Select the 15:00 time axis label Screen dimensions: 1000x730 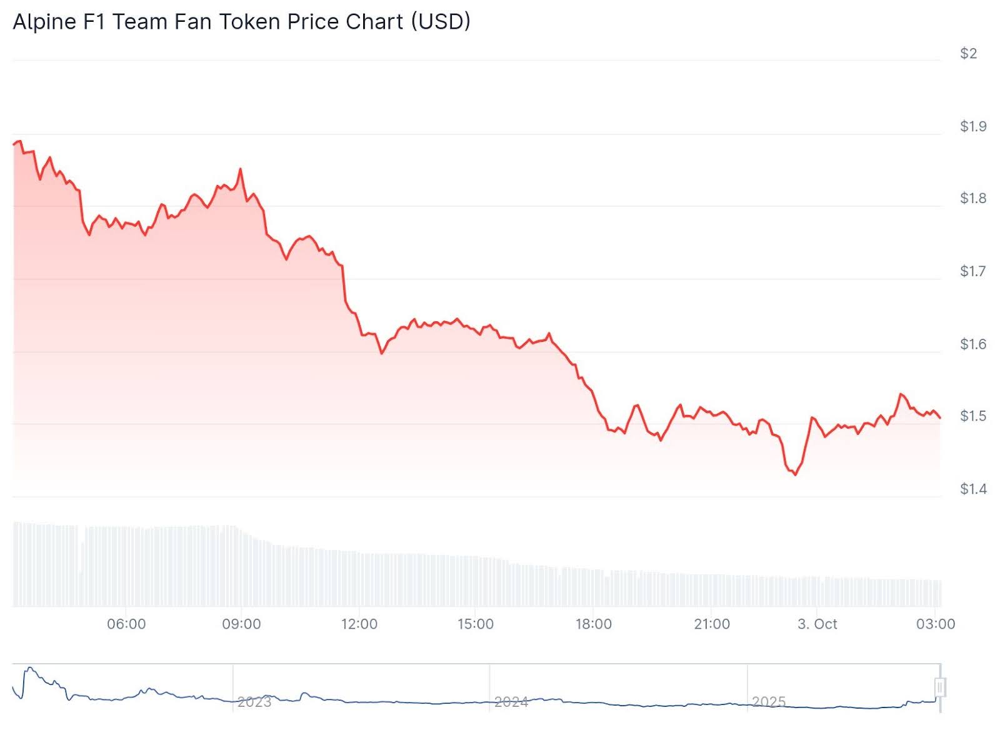click(x=476, y=624)
